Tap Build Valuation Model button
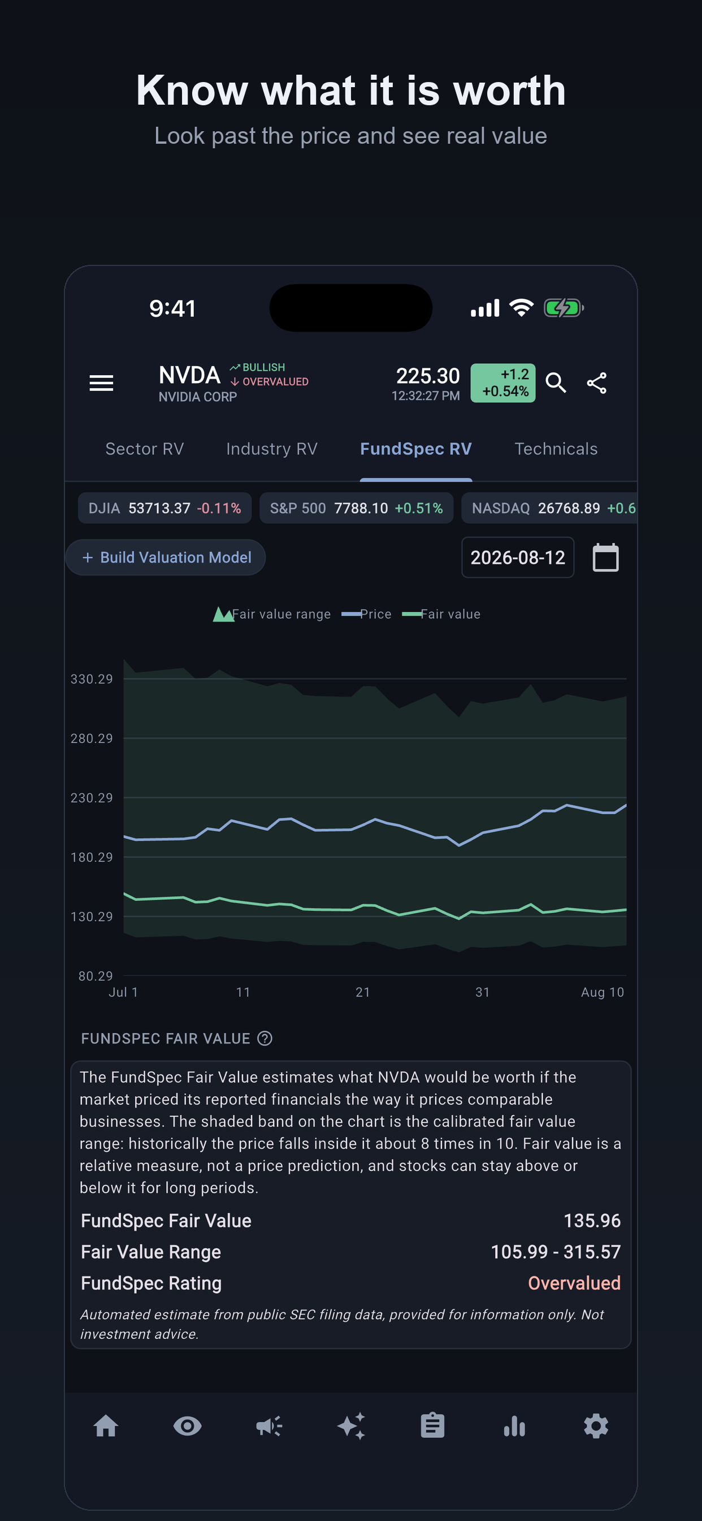 point(165,557)
